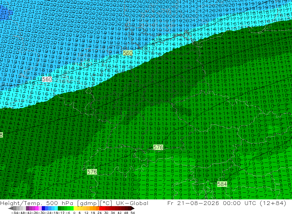
Task: Click the '42' legend tick label
Action: pos(119,213)
